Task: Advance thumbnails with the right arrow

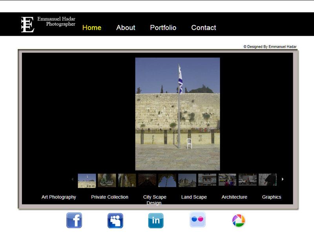Action: click(x=283, y=179)
